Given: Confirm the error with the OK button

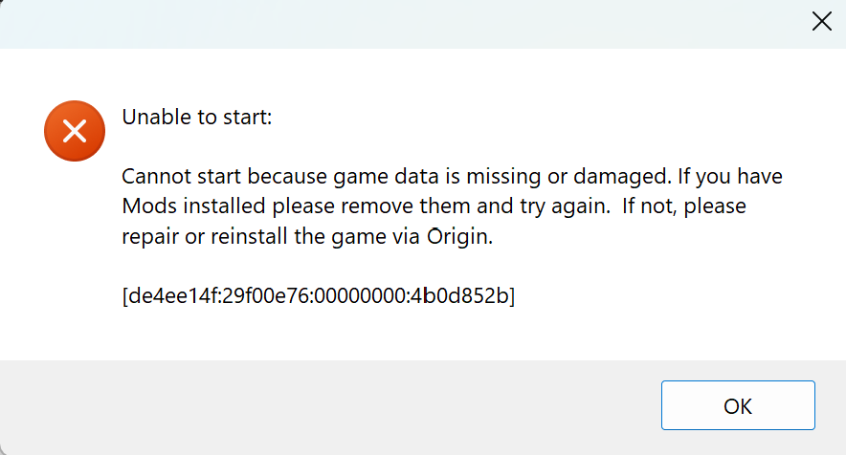Looking at the screenshot, I should (x=738, y=405).
